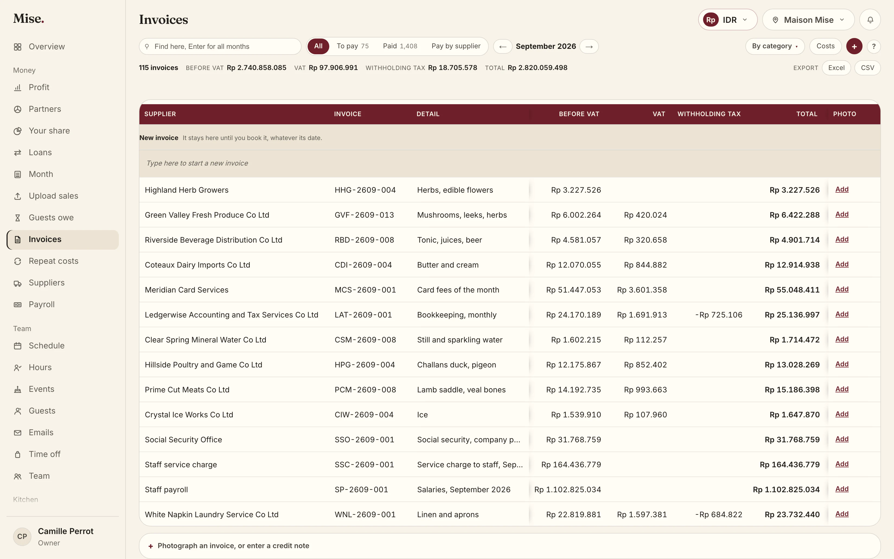Click Add photo for Meridian Card Services
The height and width of the screenshot is (559, 894).
click(842, 289)
